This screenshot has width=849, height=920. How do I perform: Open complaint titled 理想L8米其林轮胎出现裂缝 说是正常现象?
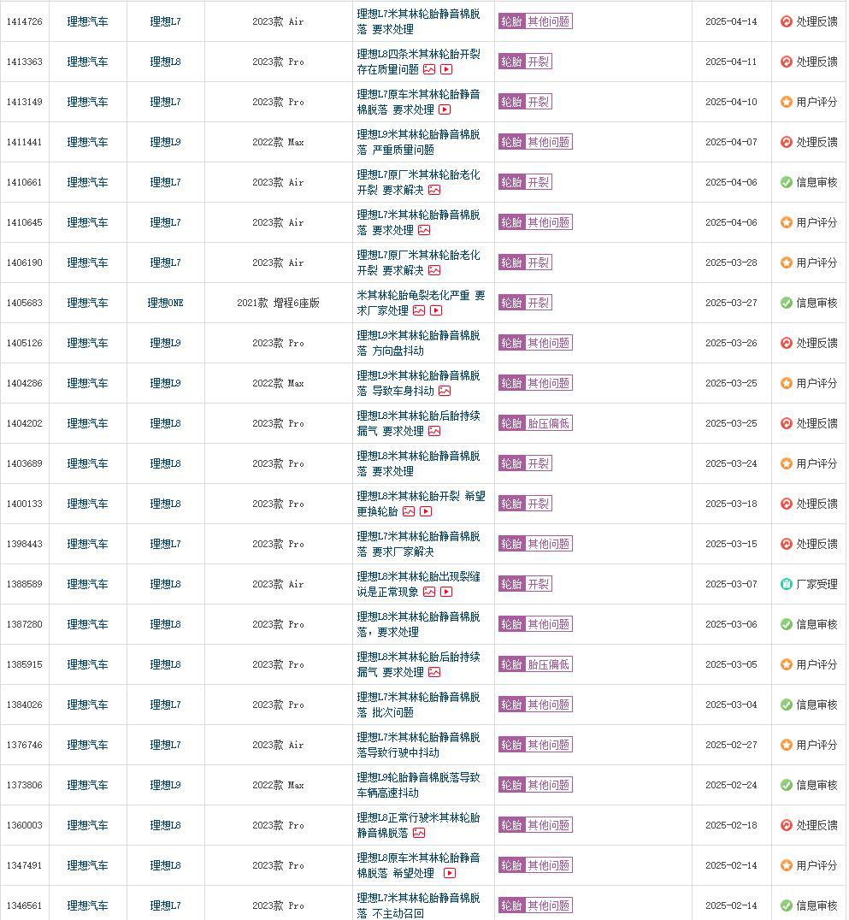click(x=418, y=584)
